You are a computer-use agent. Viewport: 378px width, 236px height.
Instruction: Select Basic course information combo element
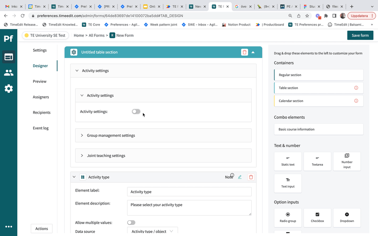click(x=319, y=129)
